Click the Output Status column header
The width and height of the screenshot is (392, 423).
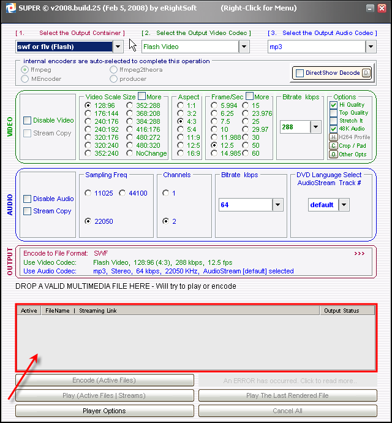[342, 311]
